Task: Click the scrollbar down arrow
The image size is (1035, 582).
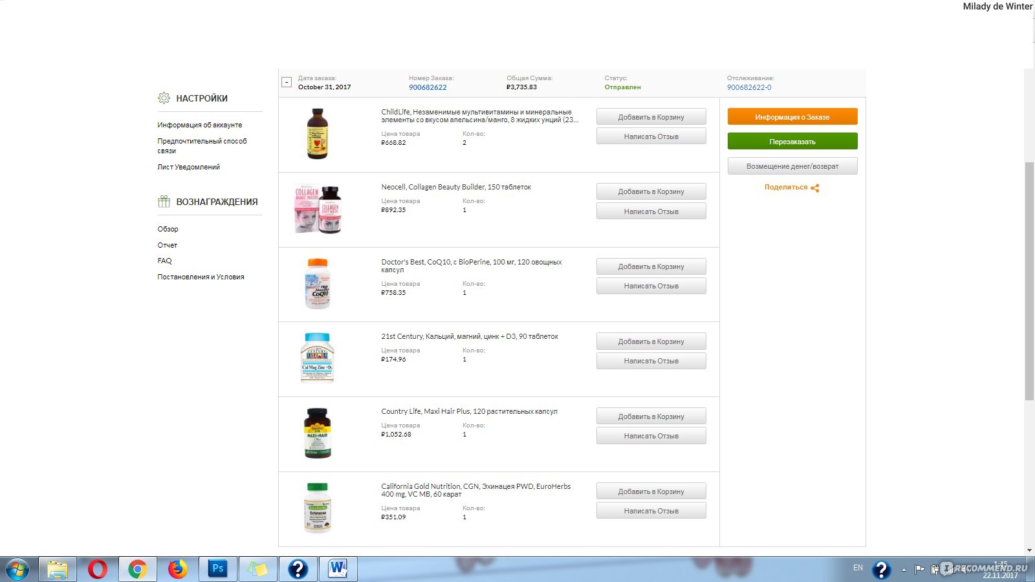Action: click(x=1029, y=550)
